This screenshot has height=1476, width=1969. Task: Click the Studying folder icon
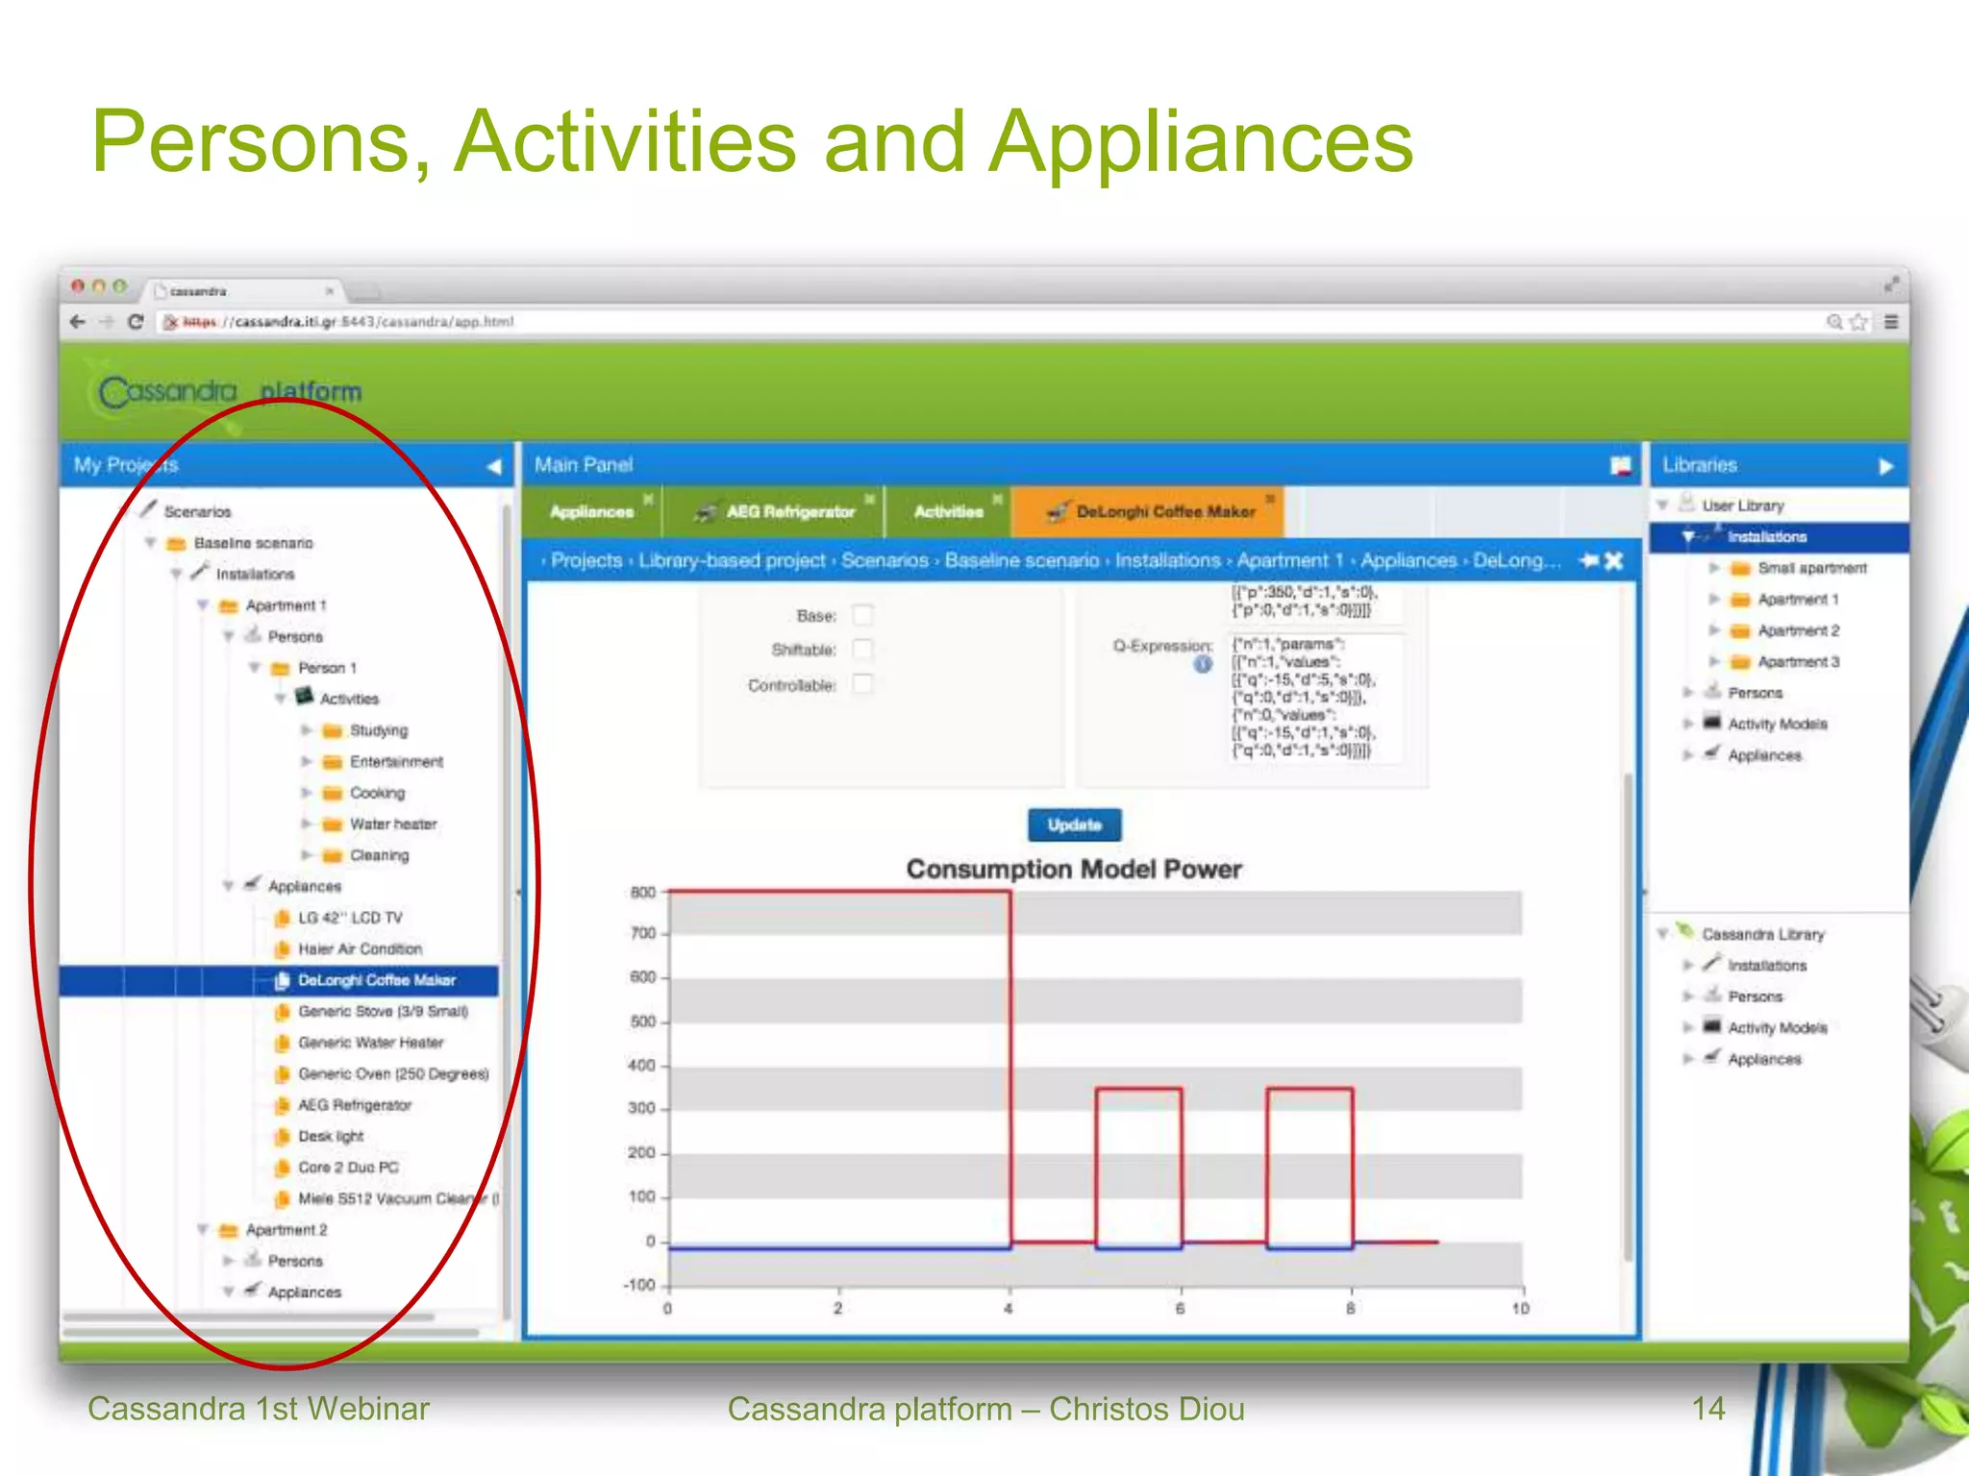click(332, 731)
